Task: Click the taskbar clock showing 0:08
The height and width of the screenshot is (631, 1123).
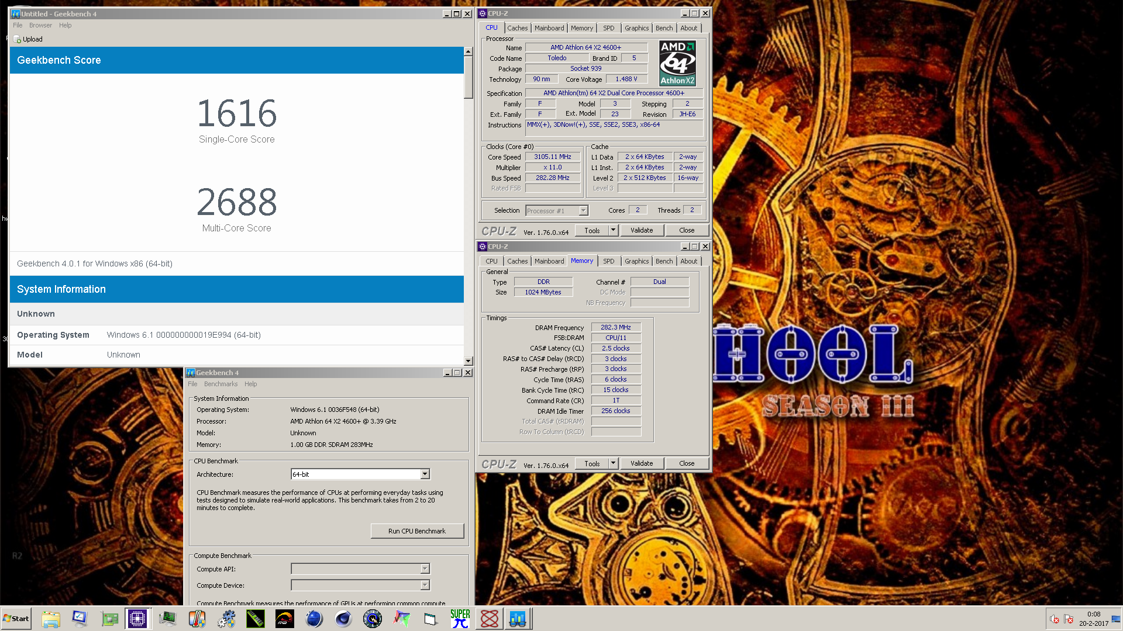Action: tap(1093, 615)
